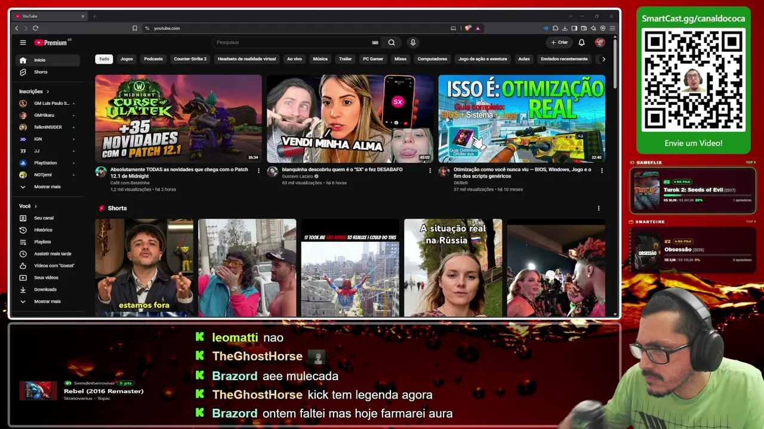
Task: Start voice search with the microphone icon
Action: [412, 42]
